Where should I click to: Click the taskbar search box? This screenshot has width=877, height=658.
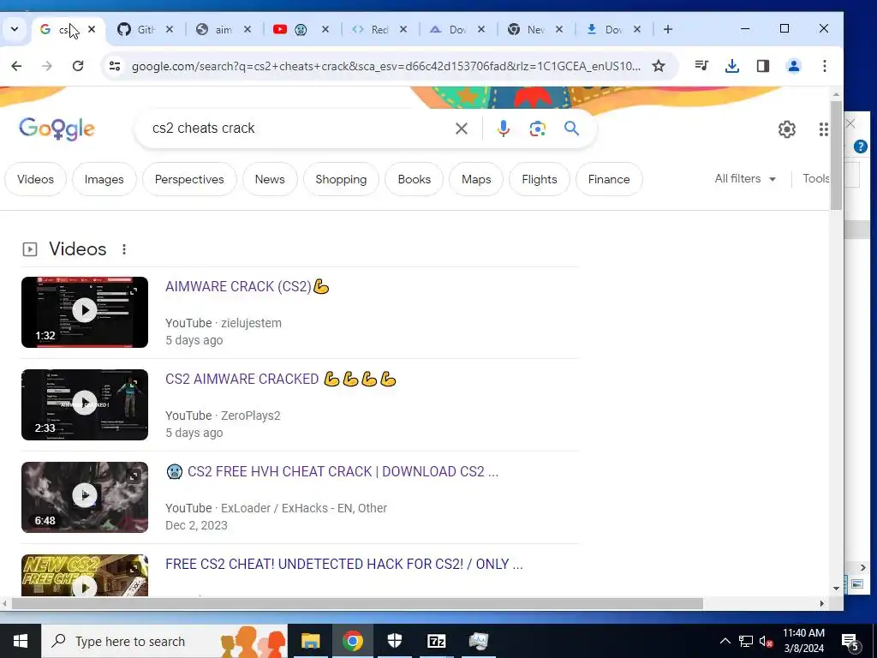point(164,641)
